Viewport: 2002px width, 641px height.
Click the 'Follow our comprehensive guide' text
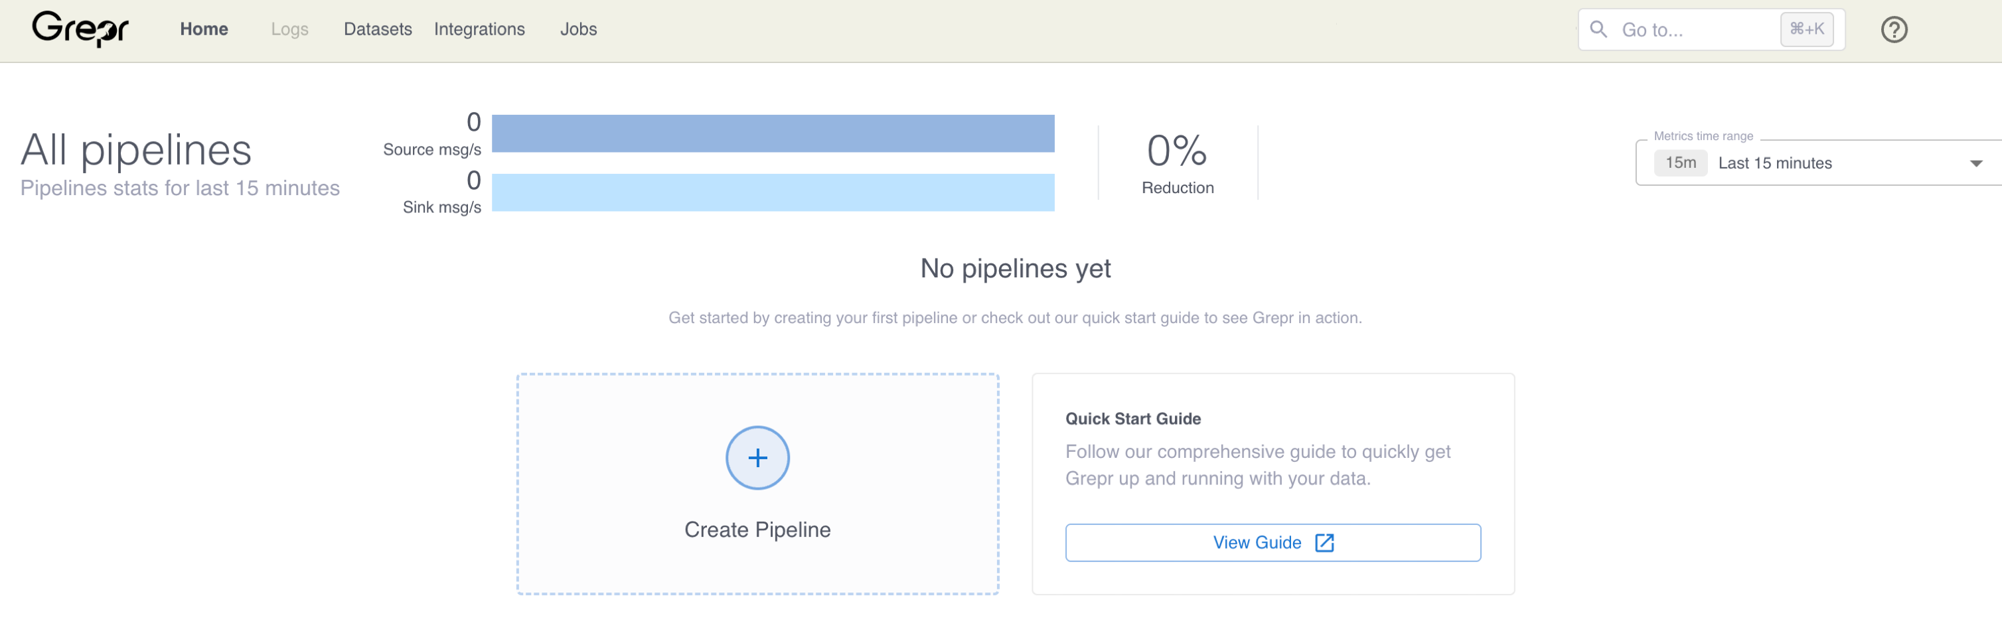[1257, 464]
